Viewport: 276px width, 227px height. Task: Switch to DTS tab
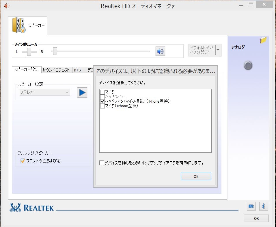pyautogui.click(x=79, y=70)
